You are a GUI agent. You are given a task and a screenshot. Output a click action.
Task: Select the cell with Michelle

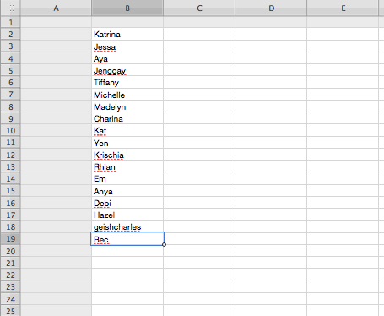pos(127,95)
